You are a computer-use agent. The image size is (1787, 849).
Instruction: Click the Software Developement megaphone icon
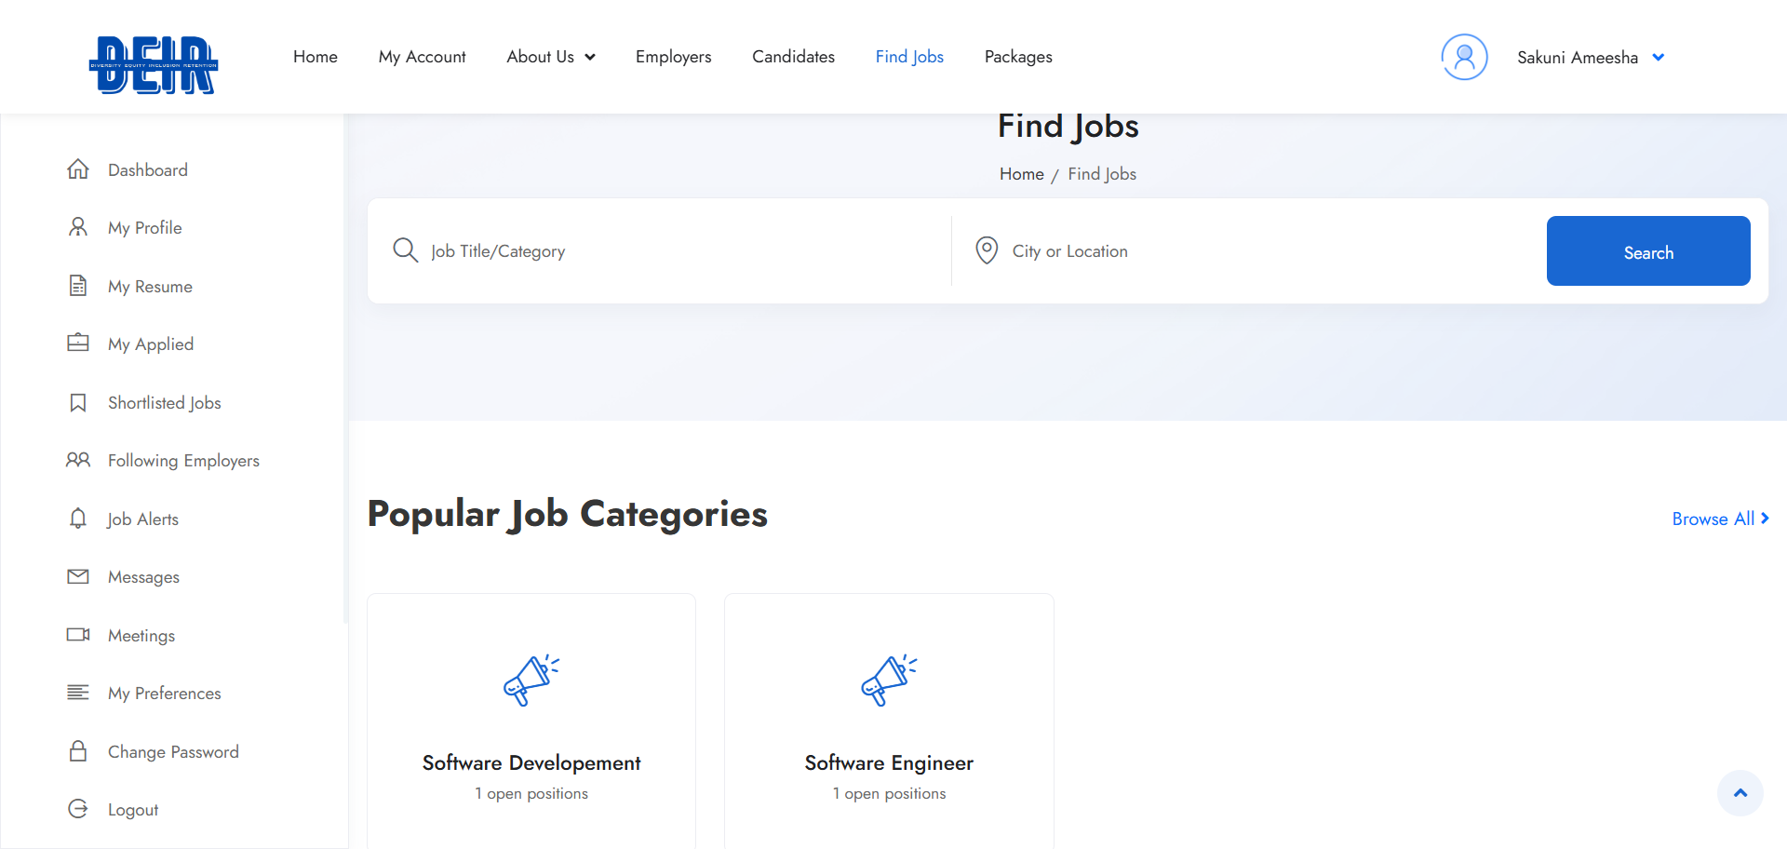[x=531, y=681]
